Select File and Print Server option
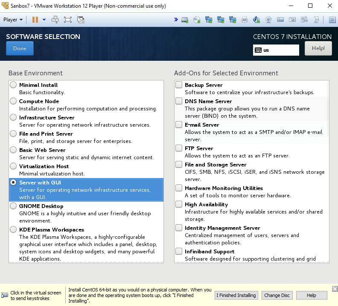 point(13,134)
